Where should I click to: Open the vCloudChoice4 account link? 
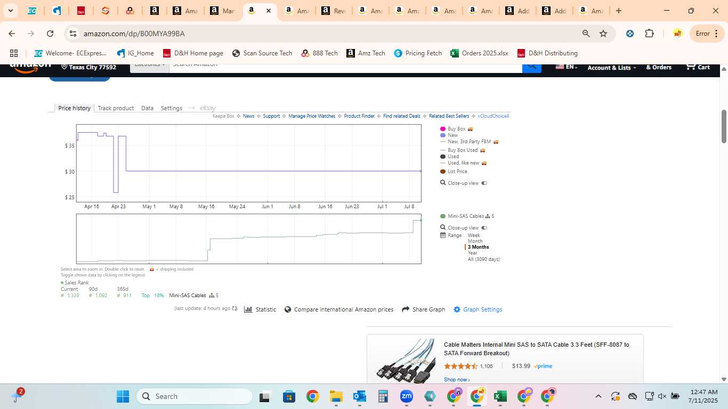click(493, 116)
